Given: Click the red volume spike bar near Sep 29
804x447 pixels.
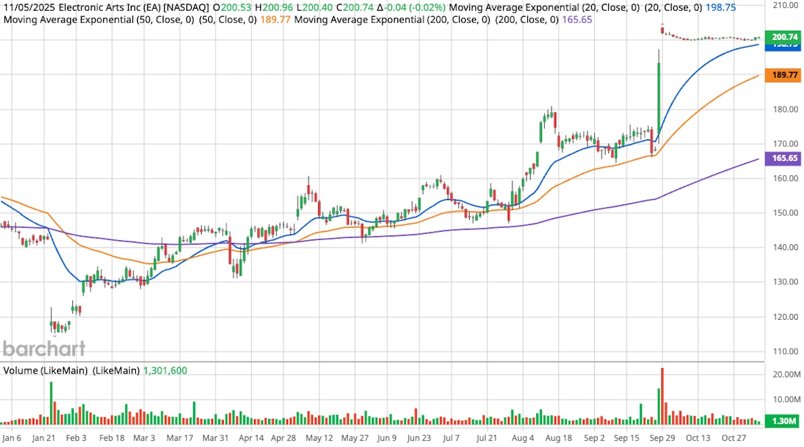Looking at the screenshot, I should [x=662, y=395].
